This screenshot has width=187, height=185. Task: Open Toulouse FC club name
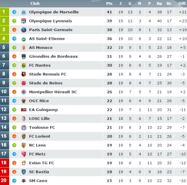(x=42, y=127)
